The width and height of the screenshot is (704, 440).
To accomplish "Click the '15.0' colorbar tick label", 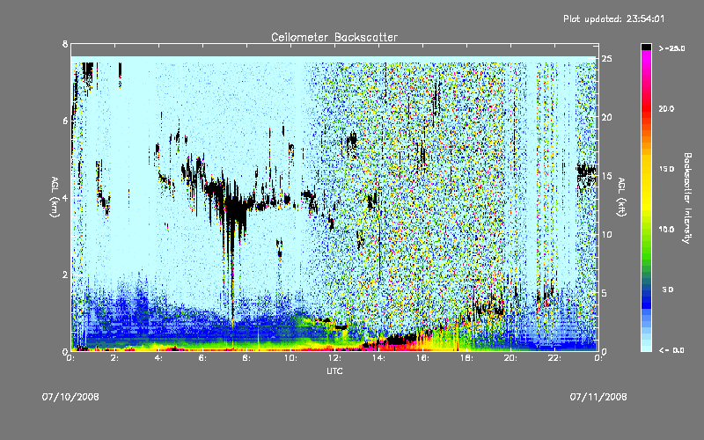I will click(666, 169).
